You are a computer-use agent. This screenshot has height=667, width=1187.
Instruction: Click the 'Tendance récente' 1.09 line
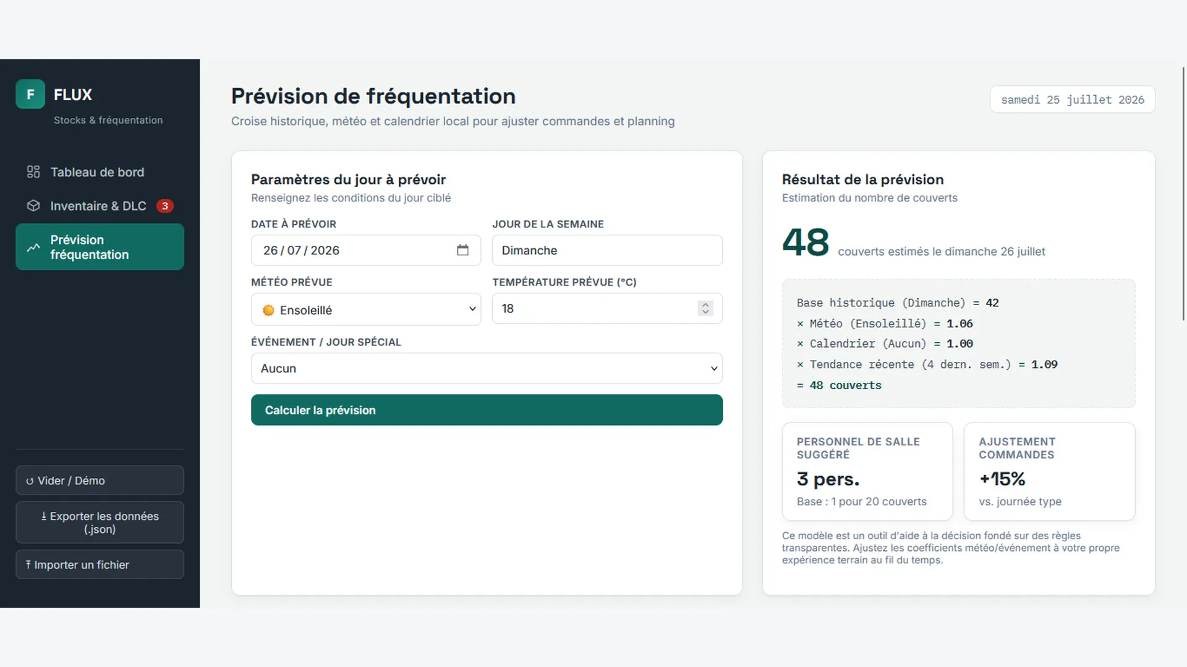click(927, 364)
